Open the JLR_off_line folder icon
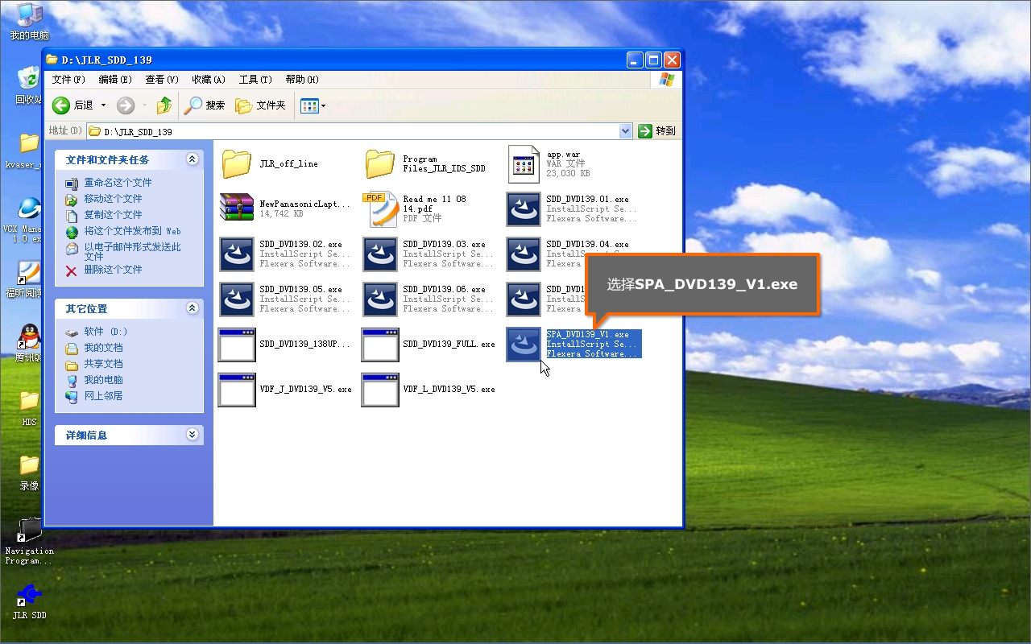Viewport: 1031px width, 644px height. (x=237, y=163)
